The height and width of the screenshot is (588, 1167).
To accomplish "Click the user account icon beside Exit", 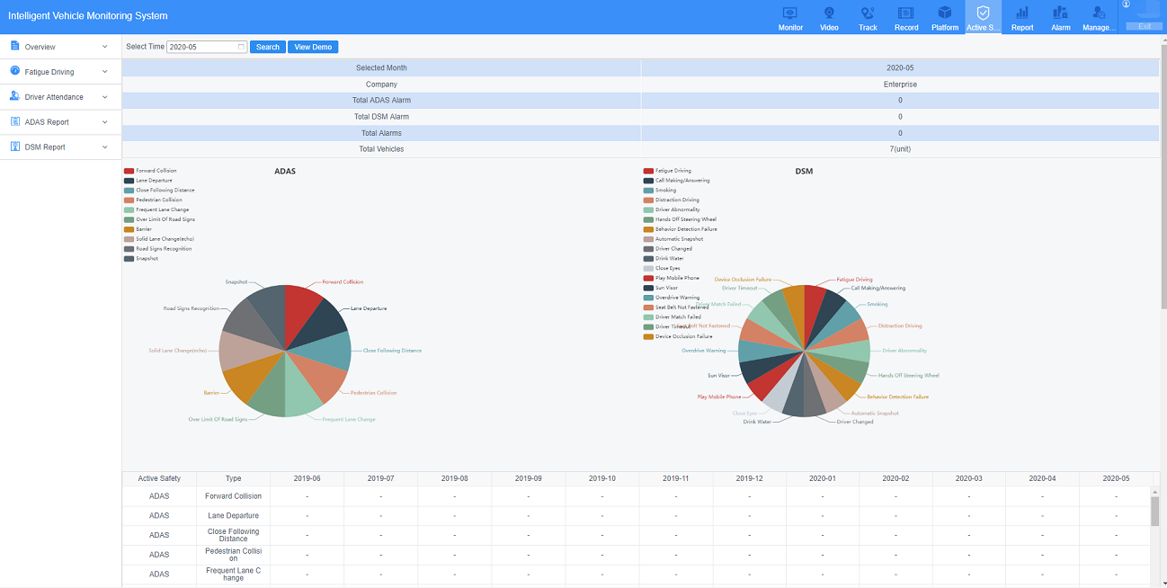I will 1126,4.
